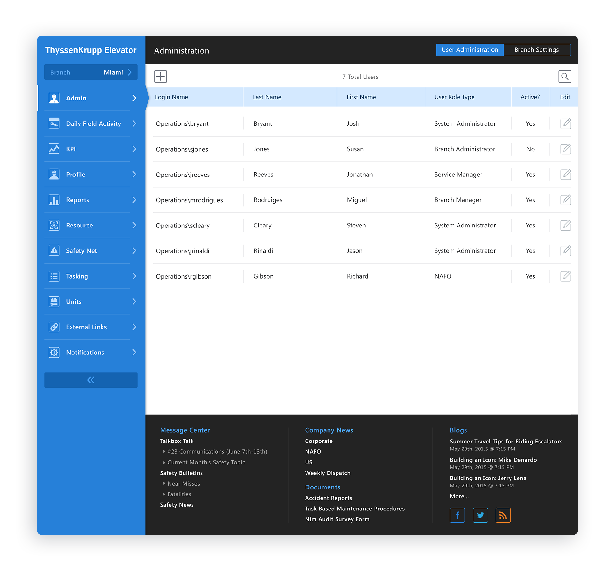The image size is (613, 572).
Task: Click the Rodruiges last name cell
Action: [268, 200]
